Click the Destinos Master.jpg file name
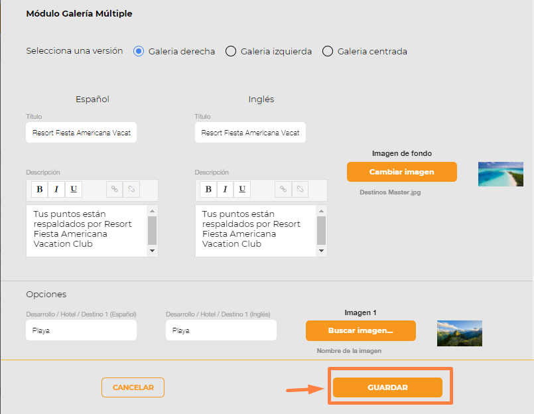534x414 pixels. (390, 192)
